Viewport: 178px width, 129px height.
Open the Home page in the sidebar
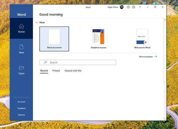pyautogui.click(x=21, y=28)
